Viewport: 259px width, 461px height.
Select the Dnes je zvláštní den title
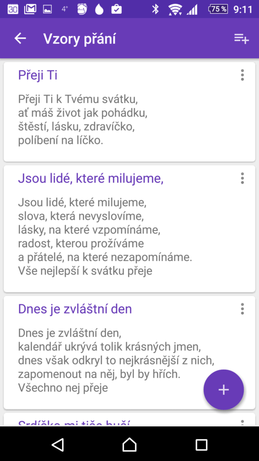75,309
